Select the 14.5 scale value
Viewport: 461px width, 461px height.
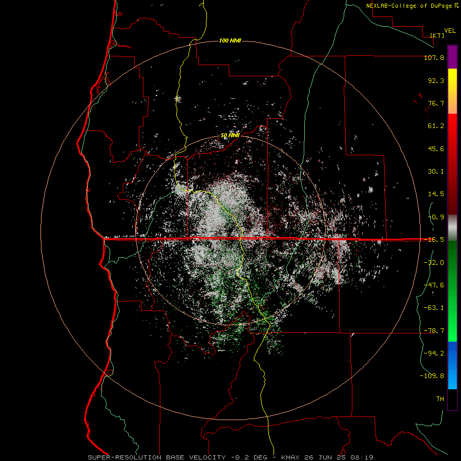tap(436, 194)
